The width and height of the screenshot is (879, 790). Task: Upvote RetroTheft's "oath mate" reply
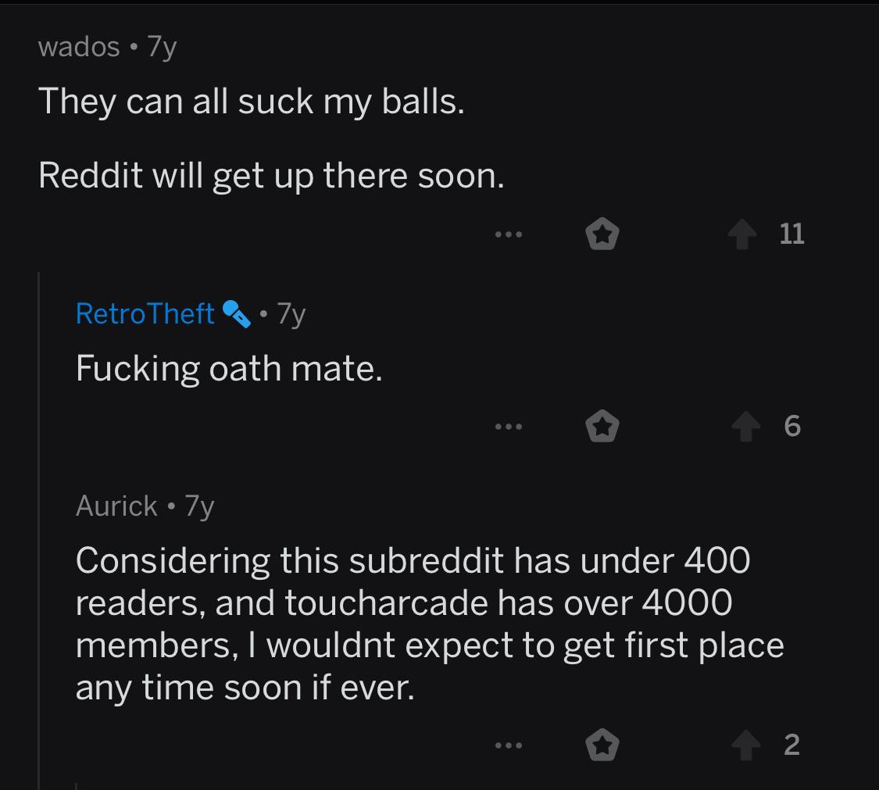pyautogui.click(x=746, y=427)
